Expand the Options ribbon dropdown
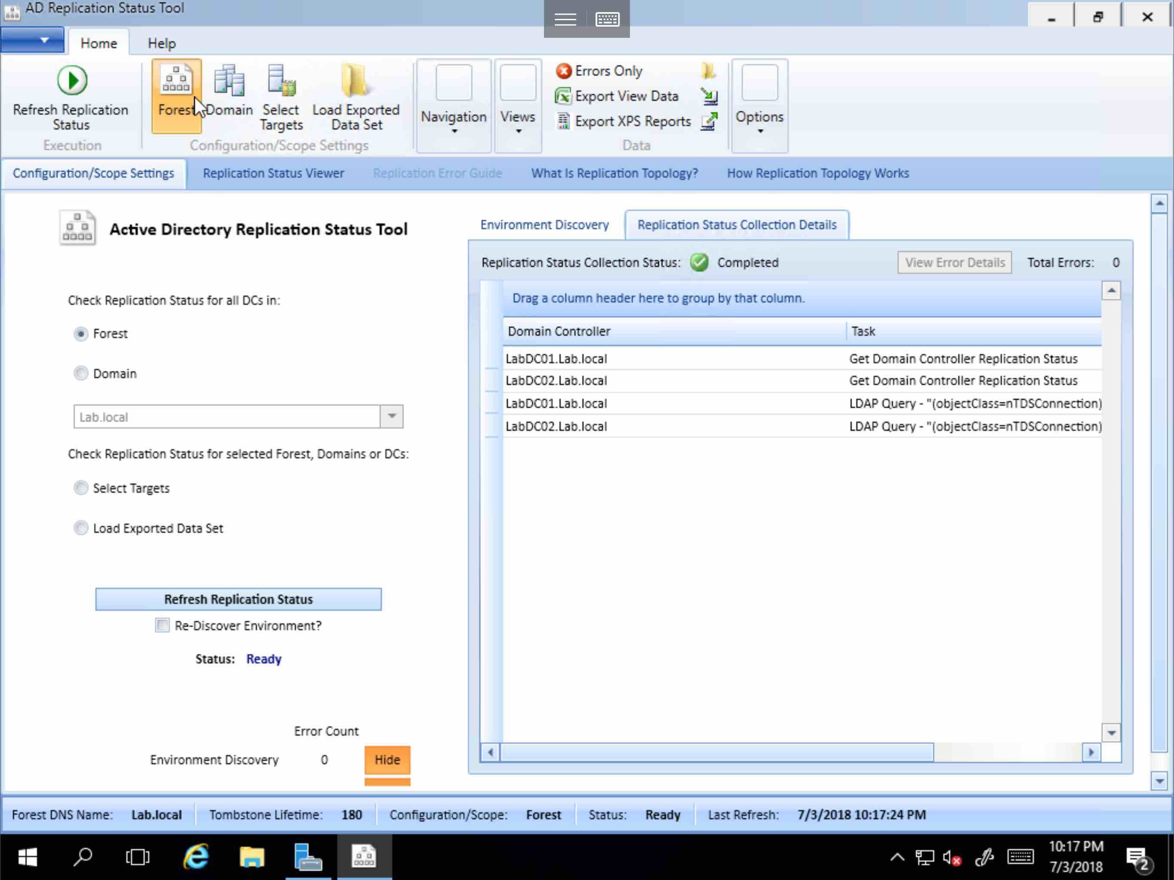The width and height of the screenshot is (1174, 880). click(x=759, y=106)
